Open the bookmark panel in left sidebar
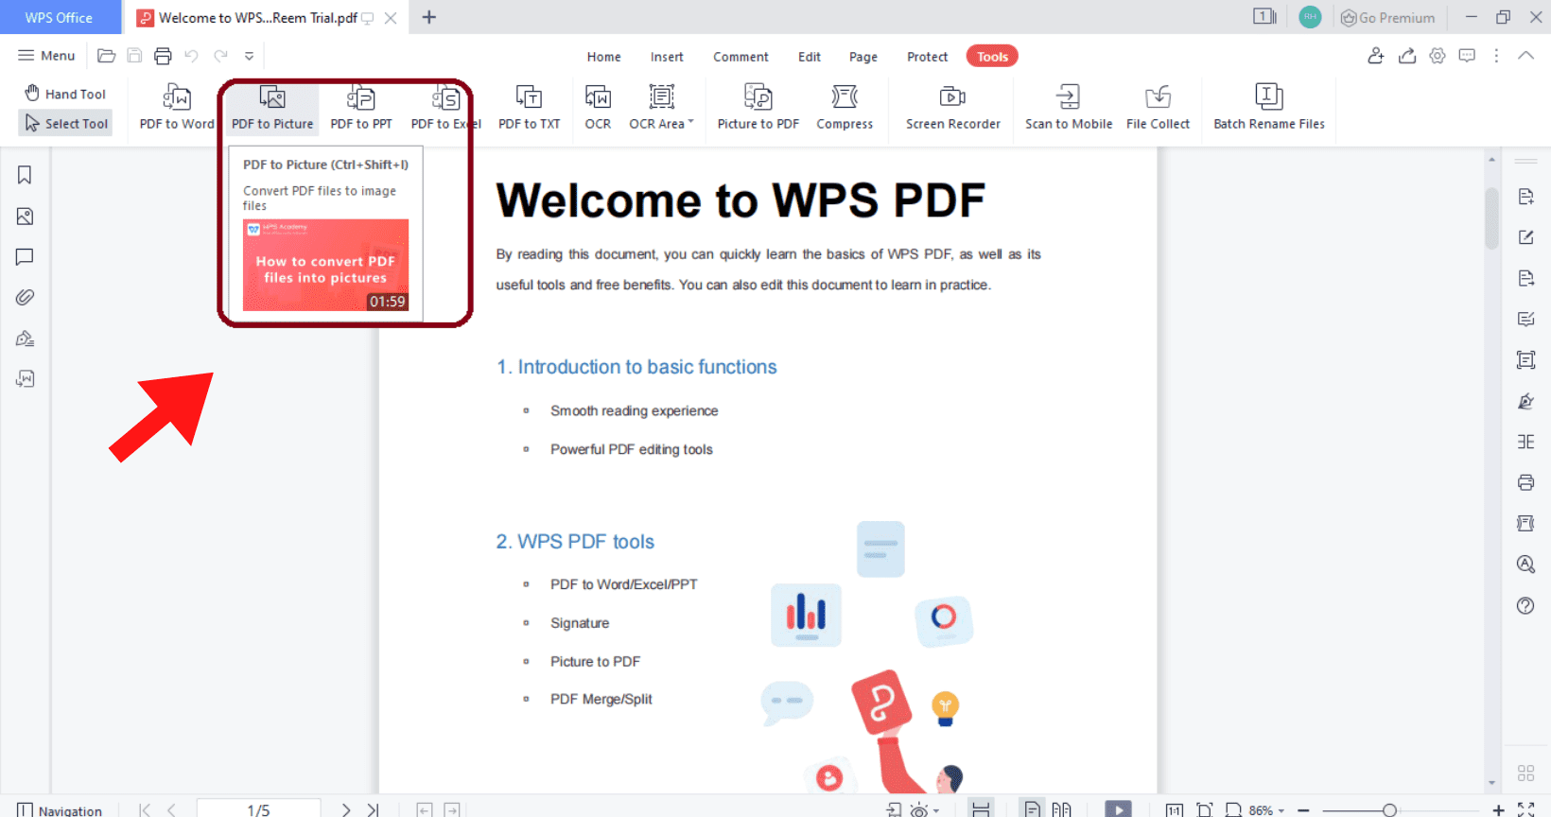 [x=25, y=175]
